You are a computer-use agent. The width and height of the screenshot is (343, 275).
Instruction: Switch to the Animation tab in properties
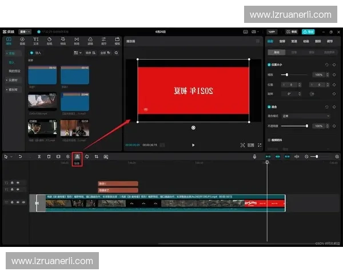pos(306,41)
